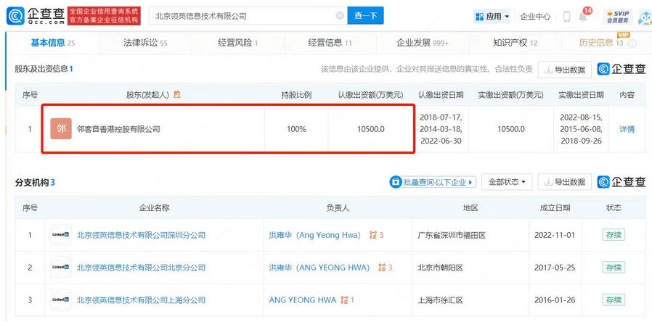
Task: Open 企业中心 link
Action: (535, 17)
